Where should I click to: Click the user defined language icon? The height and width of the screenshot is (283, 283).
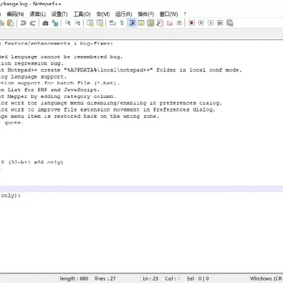141,23
